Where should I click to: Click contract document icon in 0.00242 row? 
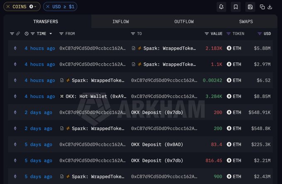(62, 80)
